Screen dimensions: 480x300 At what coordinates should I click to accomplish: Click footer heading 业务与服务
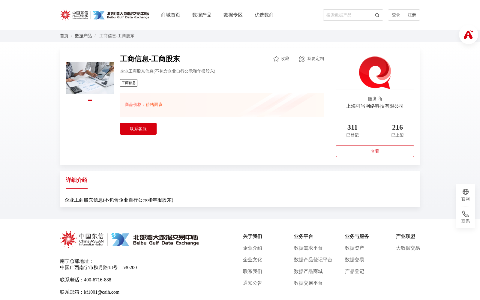(357, 236)
